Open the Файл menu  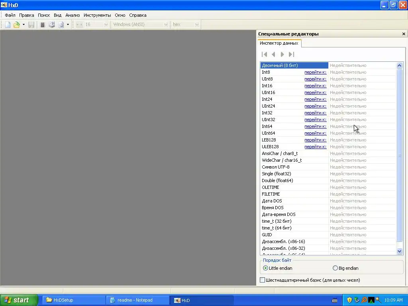point(10,15)
